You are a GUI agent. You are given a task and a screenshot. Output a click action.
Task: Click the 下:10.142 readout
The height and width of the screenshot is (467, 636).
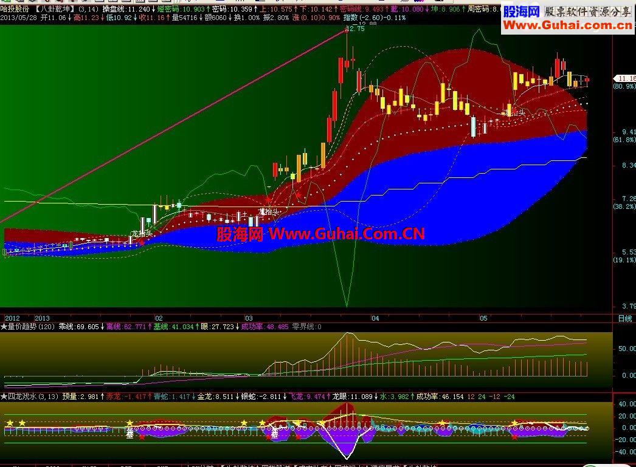pos(316,9)
